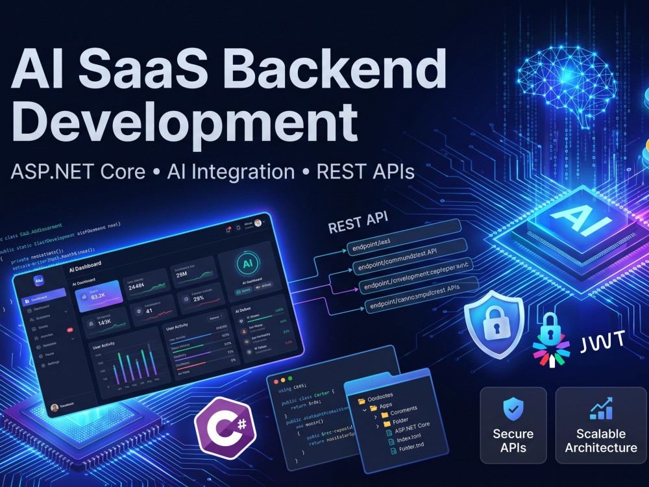Click the JWT text label
The height and width of the screenshot is (487, 649).
602,342
